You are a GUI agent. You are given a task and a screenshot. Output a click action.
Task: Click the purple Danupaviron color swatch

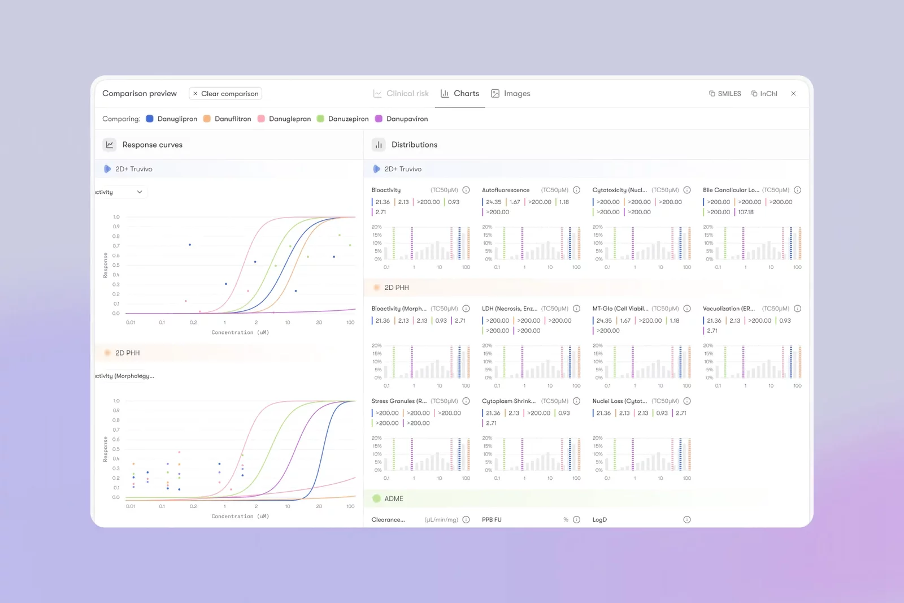(379, 119)
